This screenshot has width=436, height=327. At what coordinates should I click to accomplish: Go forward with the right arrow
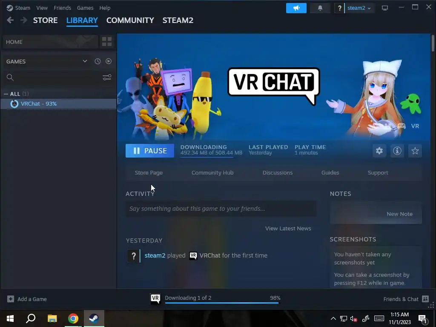click(x=24, y=20)
